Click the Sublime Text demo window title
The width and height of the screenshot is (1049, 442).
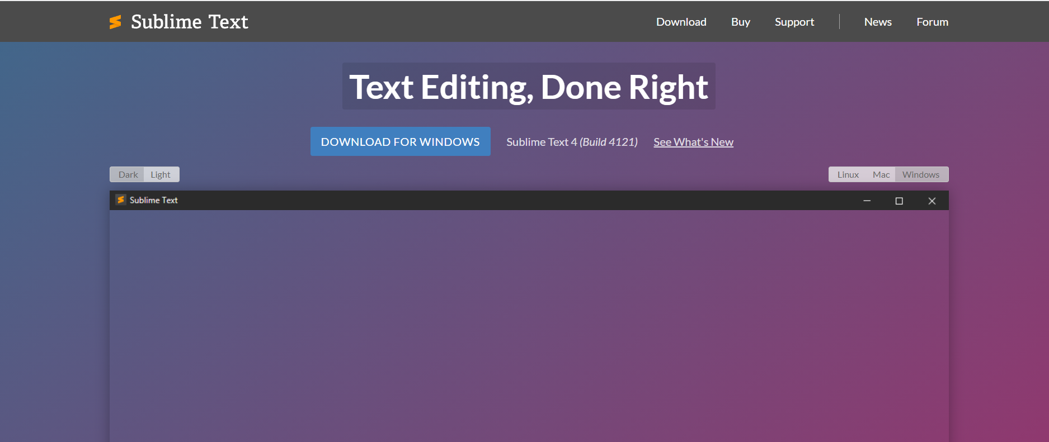tap(153, 200)
